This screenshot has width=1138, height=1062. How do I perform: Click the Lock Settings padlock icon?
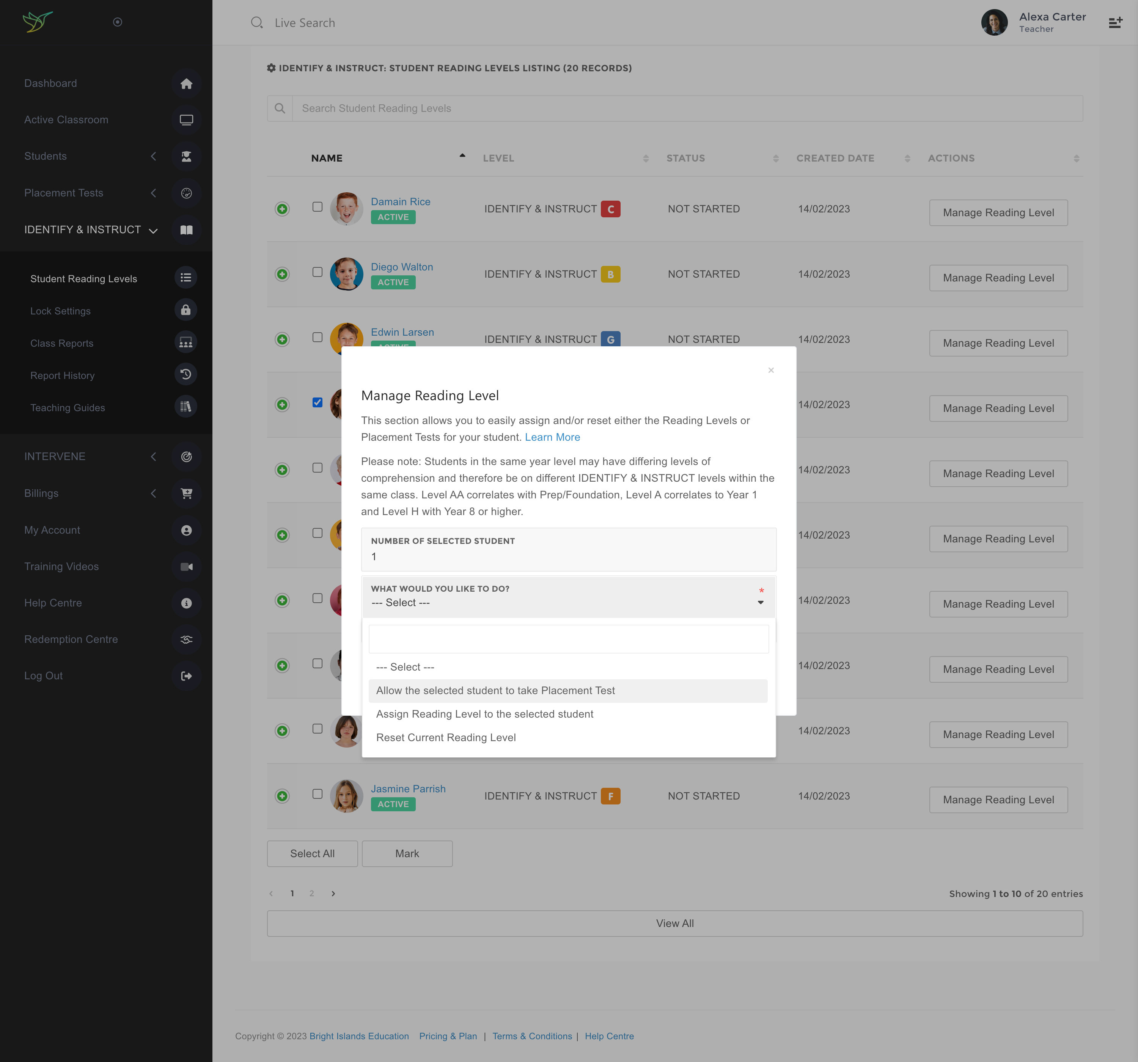pyautogui.click(x=185, y=310)
